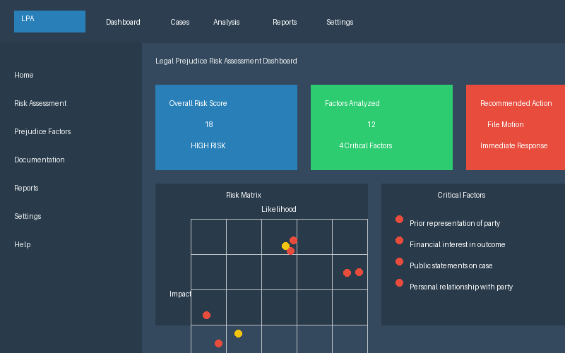Image resolution: width=565 pixels, height=353 pixels.
Task: Click the Risk Matrix panel title
Action: pyautogui.click(x=244, y=196)
